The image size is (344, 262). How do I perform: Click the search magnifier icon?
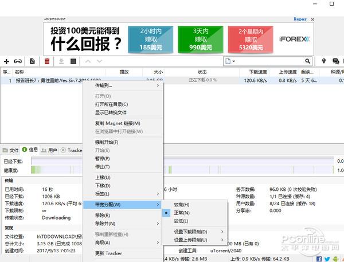[307, 61]
